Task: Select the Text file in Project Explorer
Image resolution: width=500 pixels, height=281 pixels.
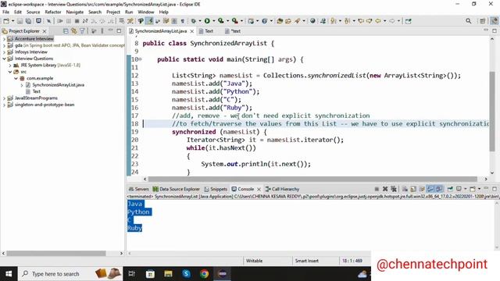Action: pyautogui.click(x=37, y=91)
